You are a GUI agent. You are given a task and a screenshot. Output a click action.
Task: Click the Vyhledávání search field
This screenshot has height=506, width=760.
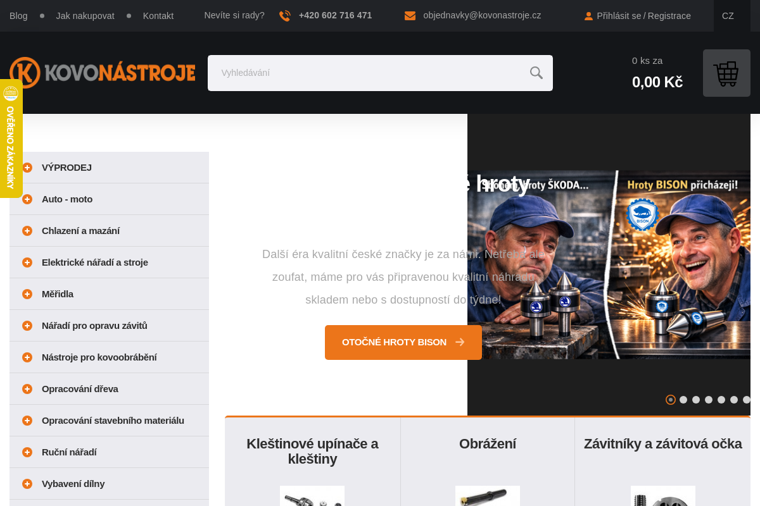coord(367,73)
